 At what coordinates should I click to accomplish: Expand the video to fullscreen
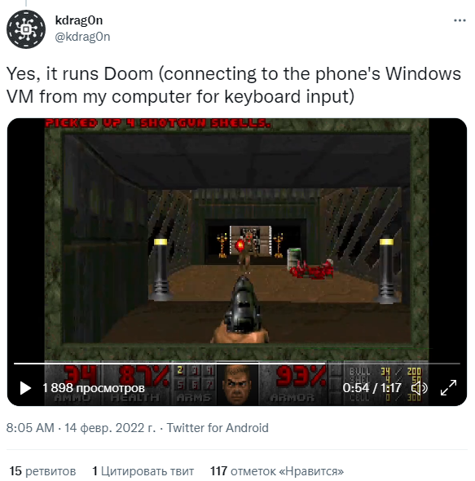(448, 388)
